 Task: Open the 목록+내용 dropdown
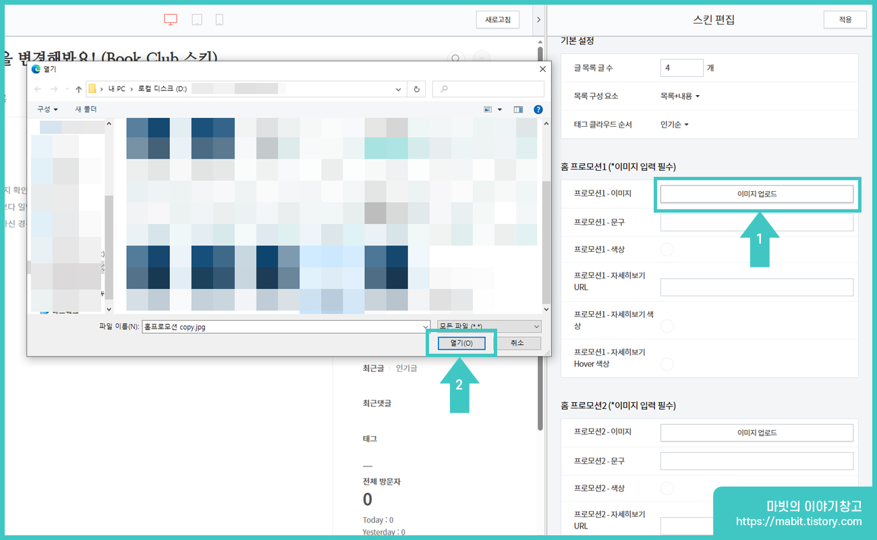pos(680,96)
